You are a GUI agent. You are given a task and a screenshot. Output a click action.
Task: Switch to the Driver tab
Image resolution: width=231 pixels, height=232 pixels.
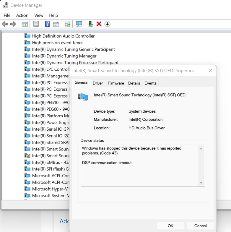(98, 83)
